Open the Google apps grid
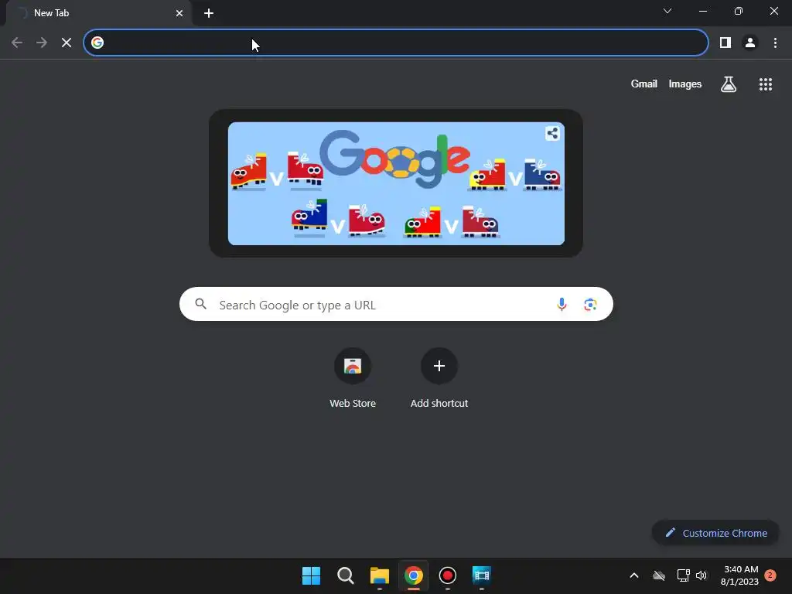Screen dimensions: 792x594 pyautogui.click(x=765, y=84)
